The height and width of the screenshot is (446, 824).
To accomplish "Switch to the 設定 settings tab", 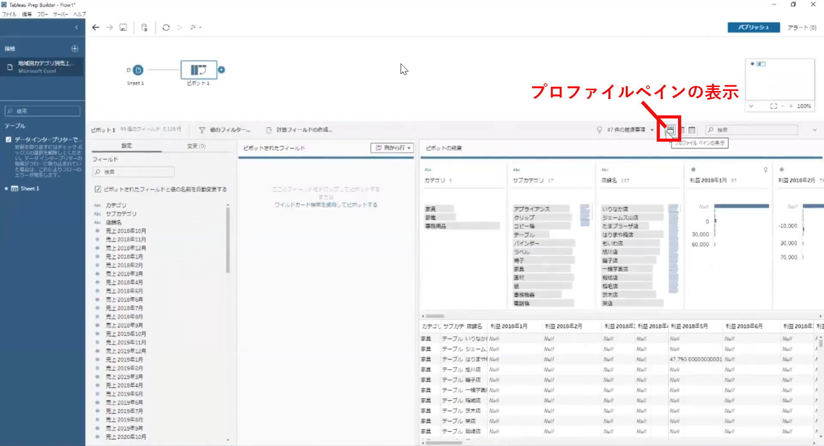I will coord(127,146).
